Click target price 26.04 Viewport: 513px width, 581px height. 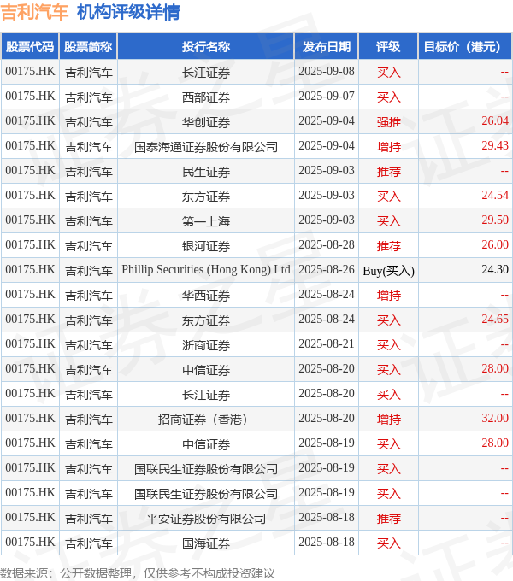(495, 120)
